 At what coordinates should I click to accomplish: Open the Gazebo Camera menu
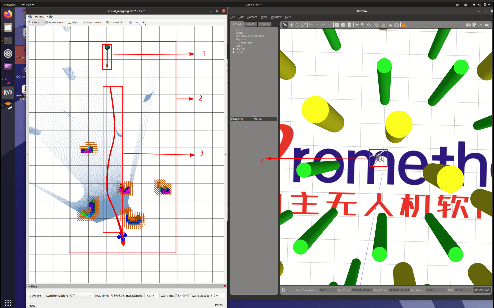[252, 17]
